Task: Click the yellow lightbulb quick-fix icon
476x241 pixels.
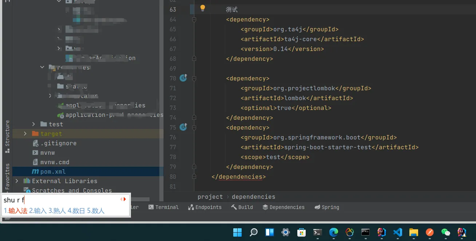Action: (203, 8)
